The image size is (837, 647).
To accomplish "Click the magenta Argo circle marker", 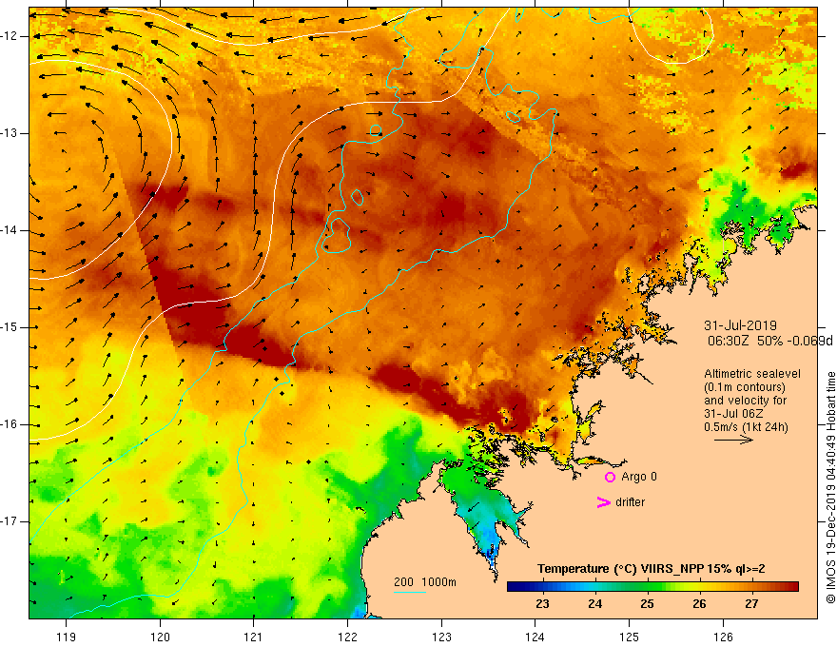I will point(610,477).
